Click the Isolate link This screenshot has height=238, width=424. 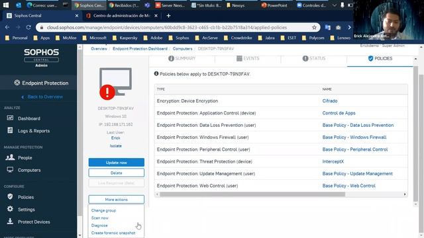pos(116,145)
